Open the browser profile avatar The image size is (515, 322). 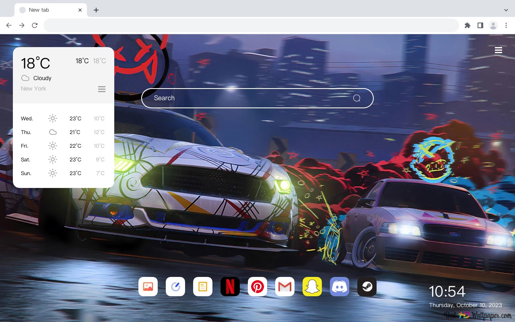click(493, 25)
